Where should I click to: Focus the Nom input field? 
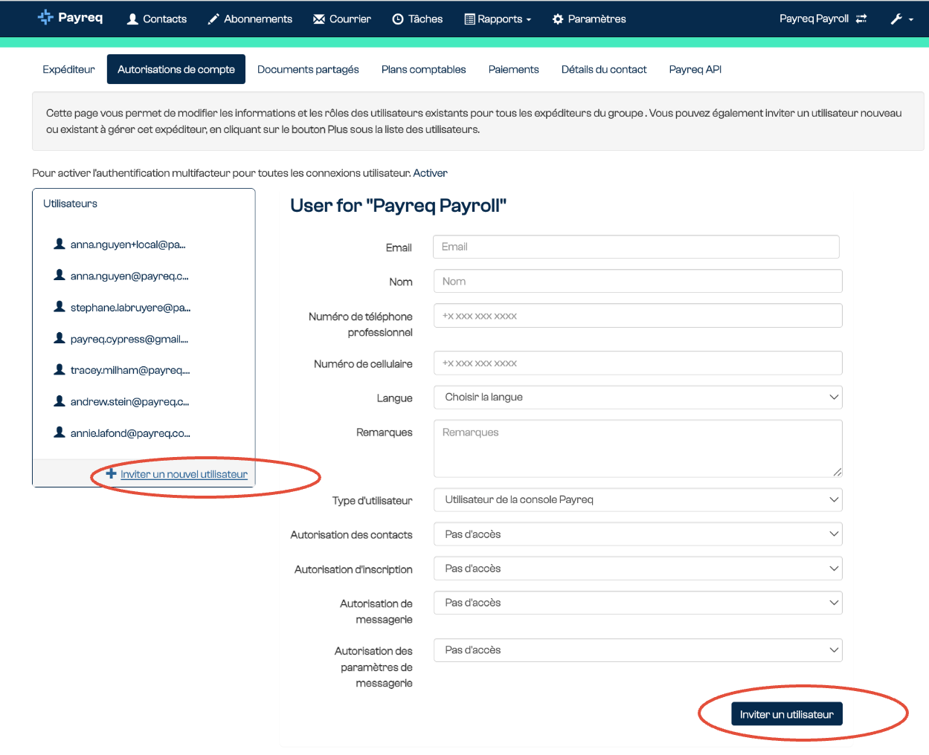[638, 281]
